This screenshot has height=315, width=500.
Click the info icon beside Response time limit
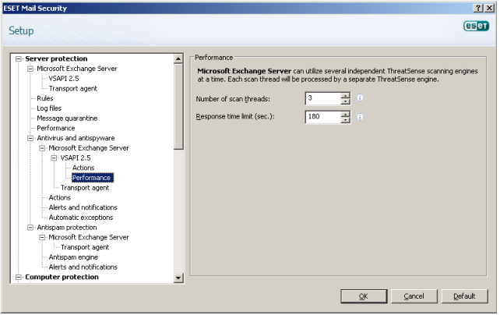[360, 117]
